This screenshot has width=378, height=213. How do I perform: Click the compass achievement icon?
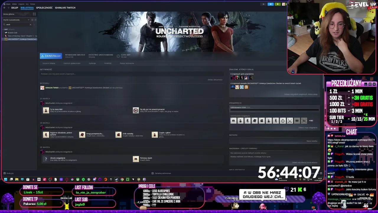(283, 121)
